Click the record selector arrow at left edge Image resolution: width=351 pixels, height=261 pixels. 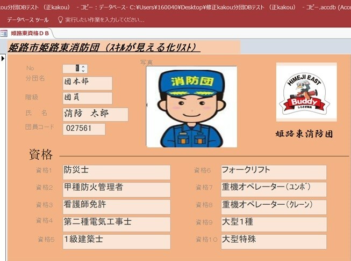click(x=3, y=59)
